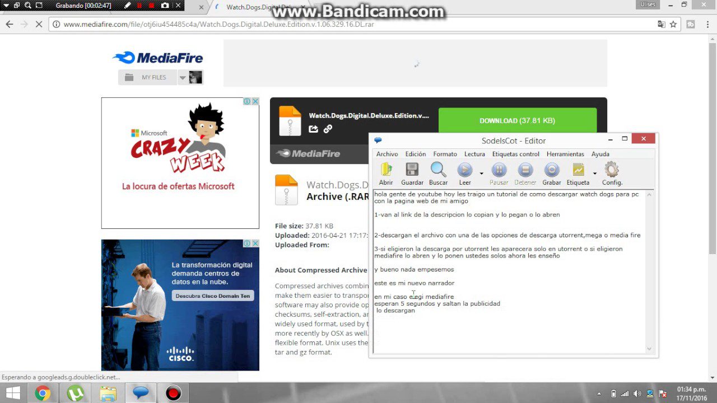The image size is (717, 403).
Task: Click the copy link chain icon
Action: [328, 129]
